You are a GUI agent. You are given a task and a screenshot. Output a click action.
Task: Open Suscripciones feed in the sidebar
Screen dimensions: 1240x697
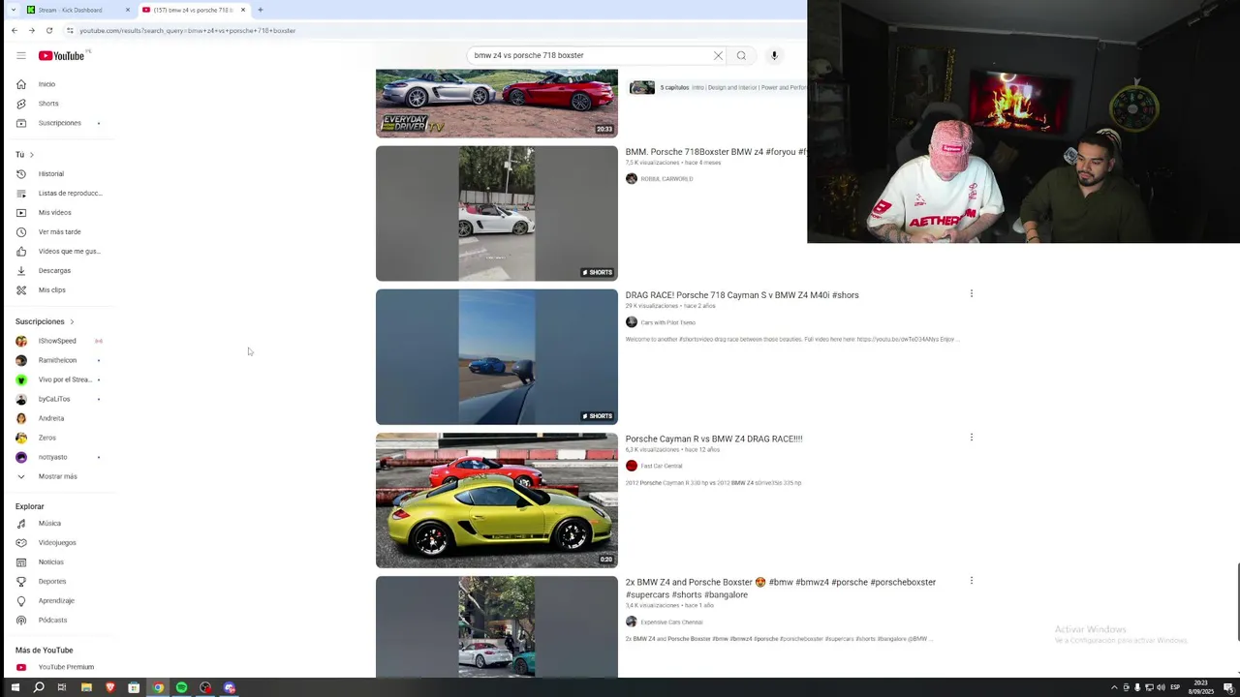(x=58, y=123)
